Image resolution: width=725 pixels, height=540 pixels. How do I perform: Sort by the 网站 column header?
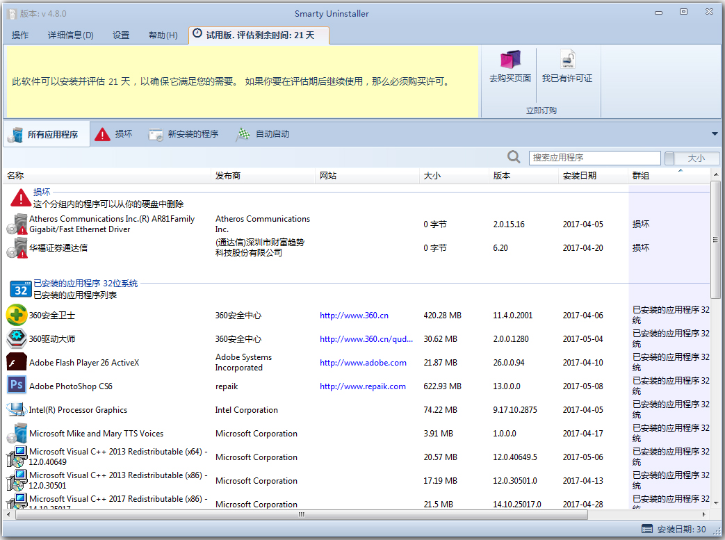pos(368,176)
